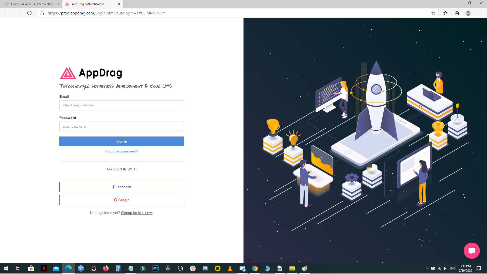Open Discord from taskbar
The image size is (487, 274).
pos(205,269)
